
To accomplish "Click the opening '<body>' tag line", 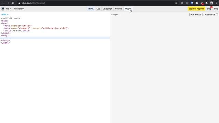I will [x=4, y=36].
